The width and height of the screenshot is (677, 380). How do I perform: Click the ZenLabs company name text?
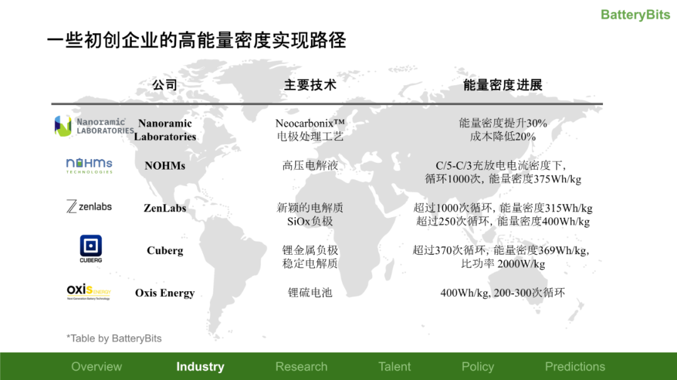165,208
